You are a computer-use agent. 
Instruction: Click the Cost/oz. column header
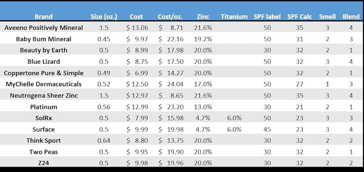coord(170,17)
